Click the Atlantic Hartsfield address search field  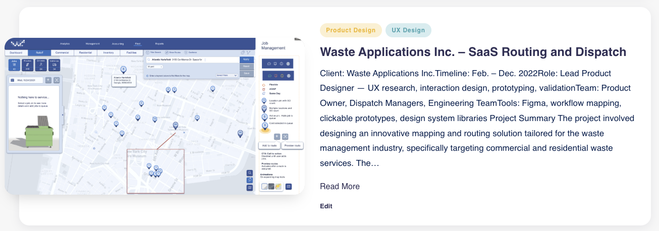tap(191, 60)
